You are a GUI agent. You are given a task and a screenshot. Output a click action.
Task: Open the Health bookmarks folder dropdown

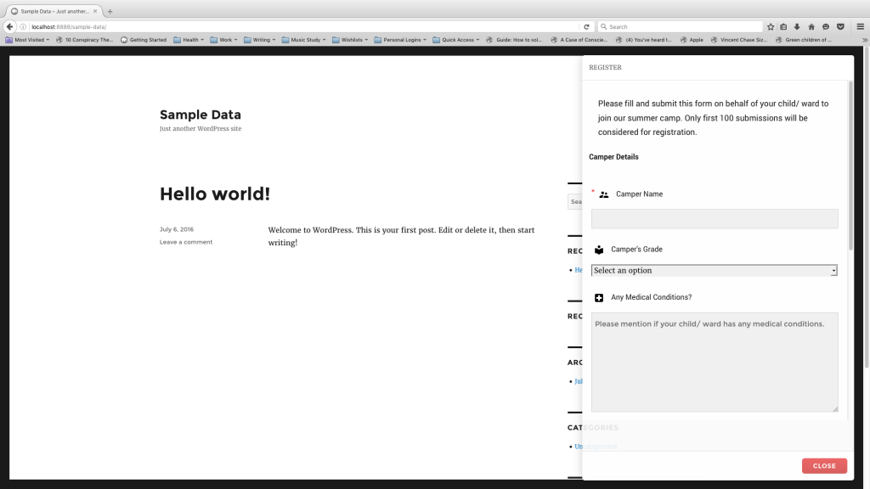(x=189, y=40)
